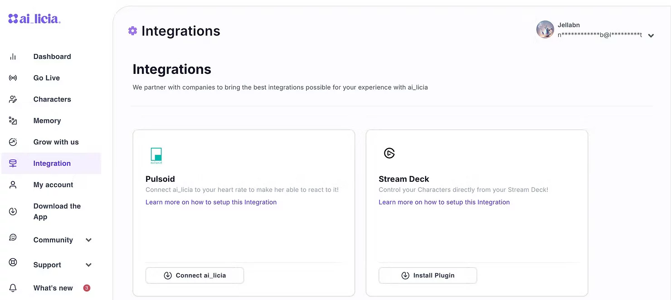Click the Jellabn profile avatar

click(545, 29)
